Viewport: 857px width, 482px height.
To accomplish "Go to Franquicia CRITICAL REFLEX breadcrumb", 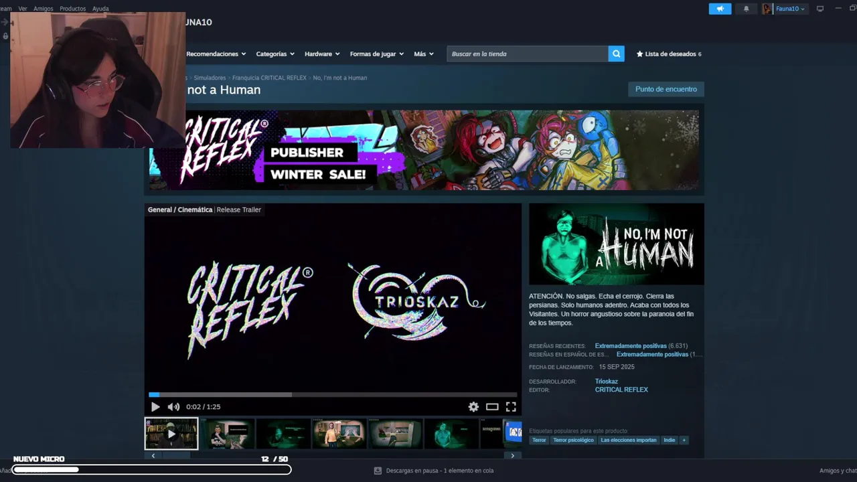I will tap(269, 78).
